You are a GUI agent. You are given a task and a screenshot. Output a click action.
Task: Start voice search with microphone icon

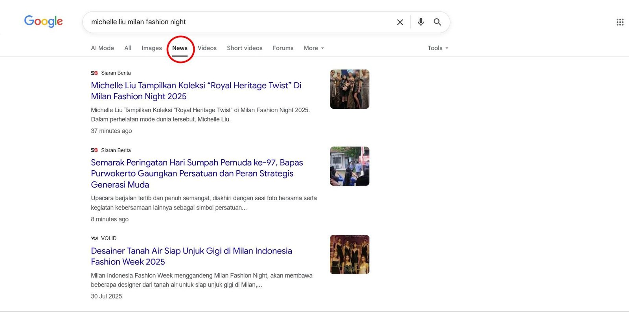tap(421, 22)
